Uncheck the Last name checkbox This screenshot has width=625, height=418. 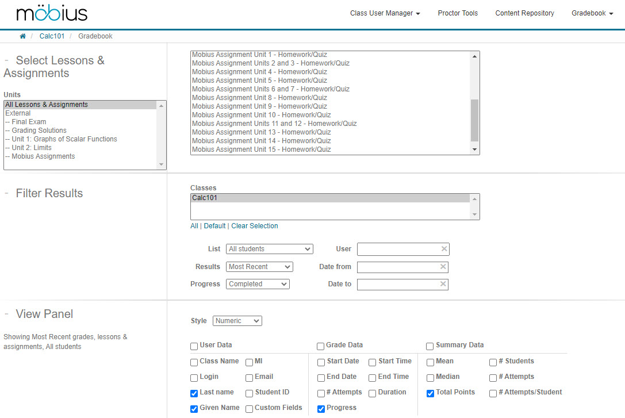(194, 393)
